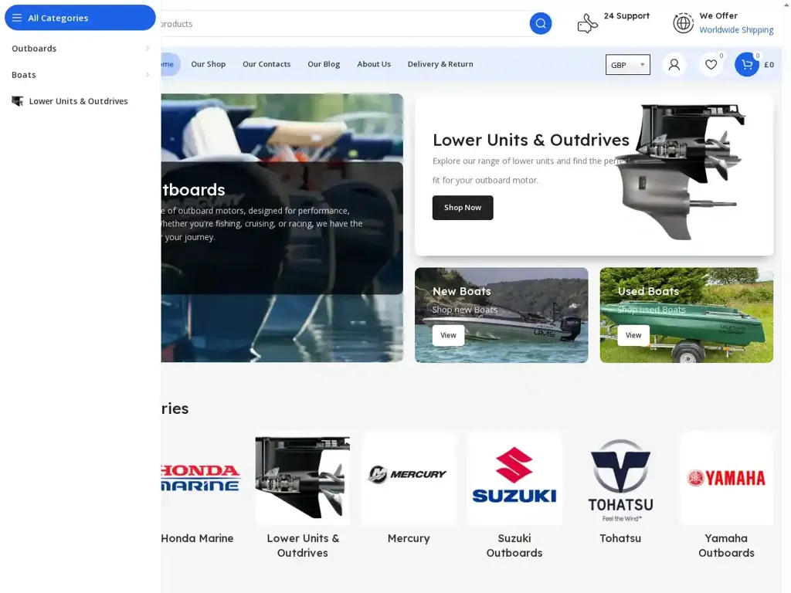Click the Worldwide Shipping globe icon
The width and height of the screenshot is (791, 593).
[683, 22]
